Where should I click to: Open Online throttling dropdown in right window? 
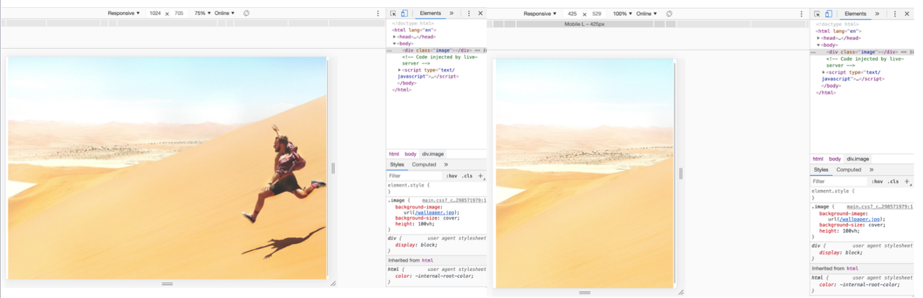(646, 14)
